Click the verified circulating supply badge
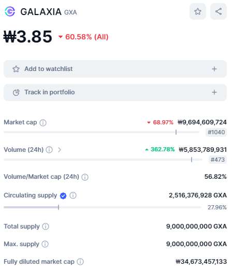 pos(63,196)
